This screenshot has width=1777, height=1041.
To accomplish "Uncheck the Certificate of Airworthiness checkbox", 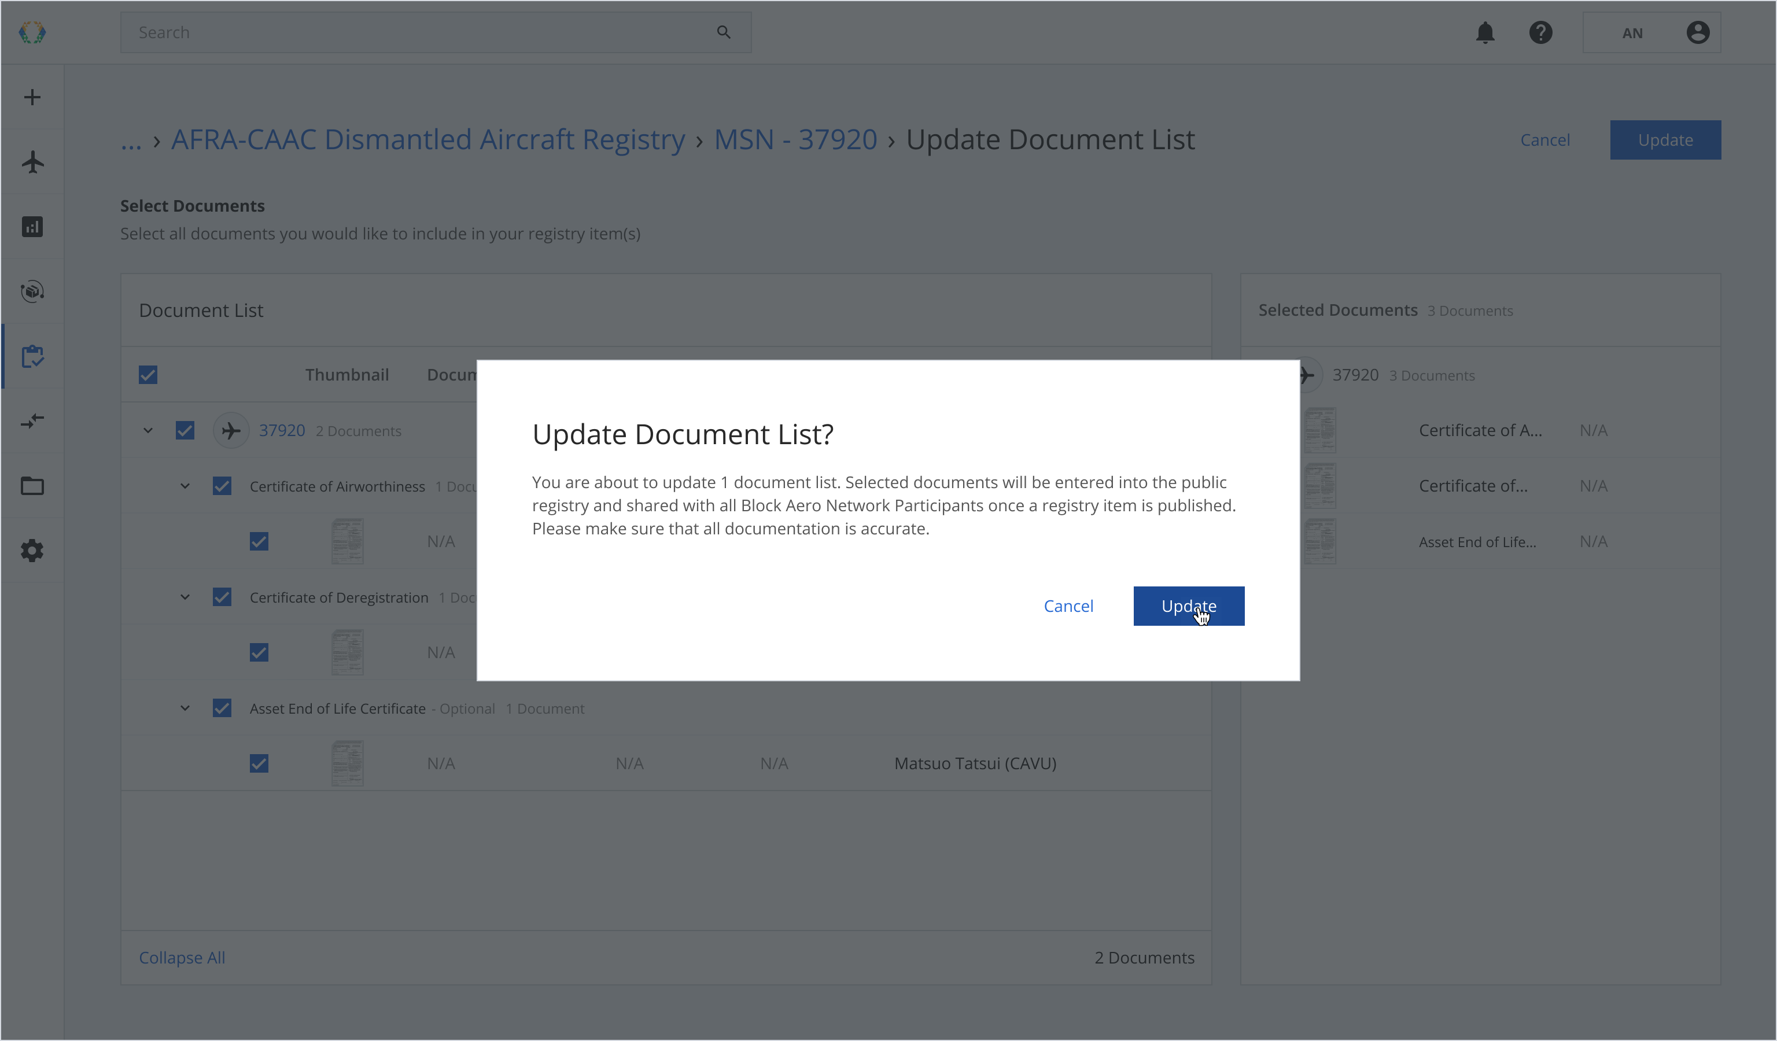I will tap(222, 486).
